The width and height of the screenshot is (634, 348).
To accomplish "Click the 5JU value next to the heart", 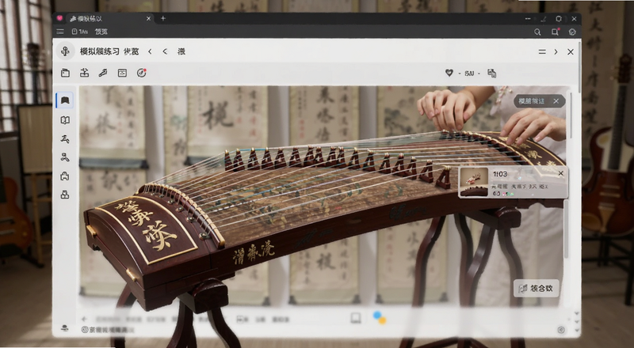I will click(x=469, y=74).
